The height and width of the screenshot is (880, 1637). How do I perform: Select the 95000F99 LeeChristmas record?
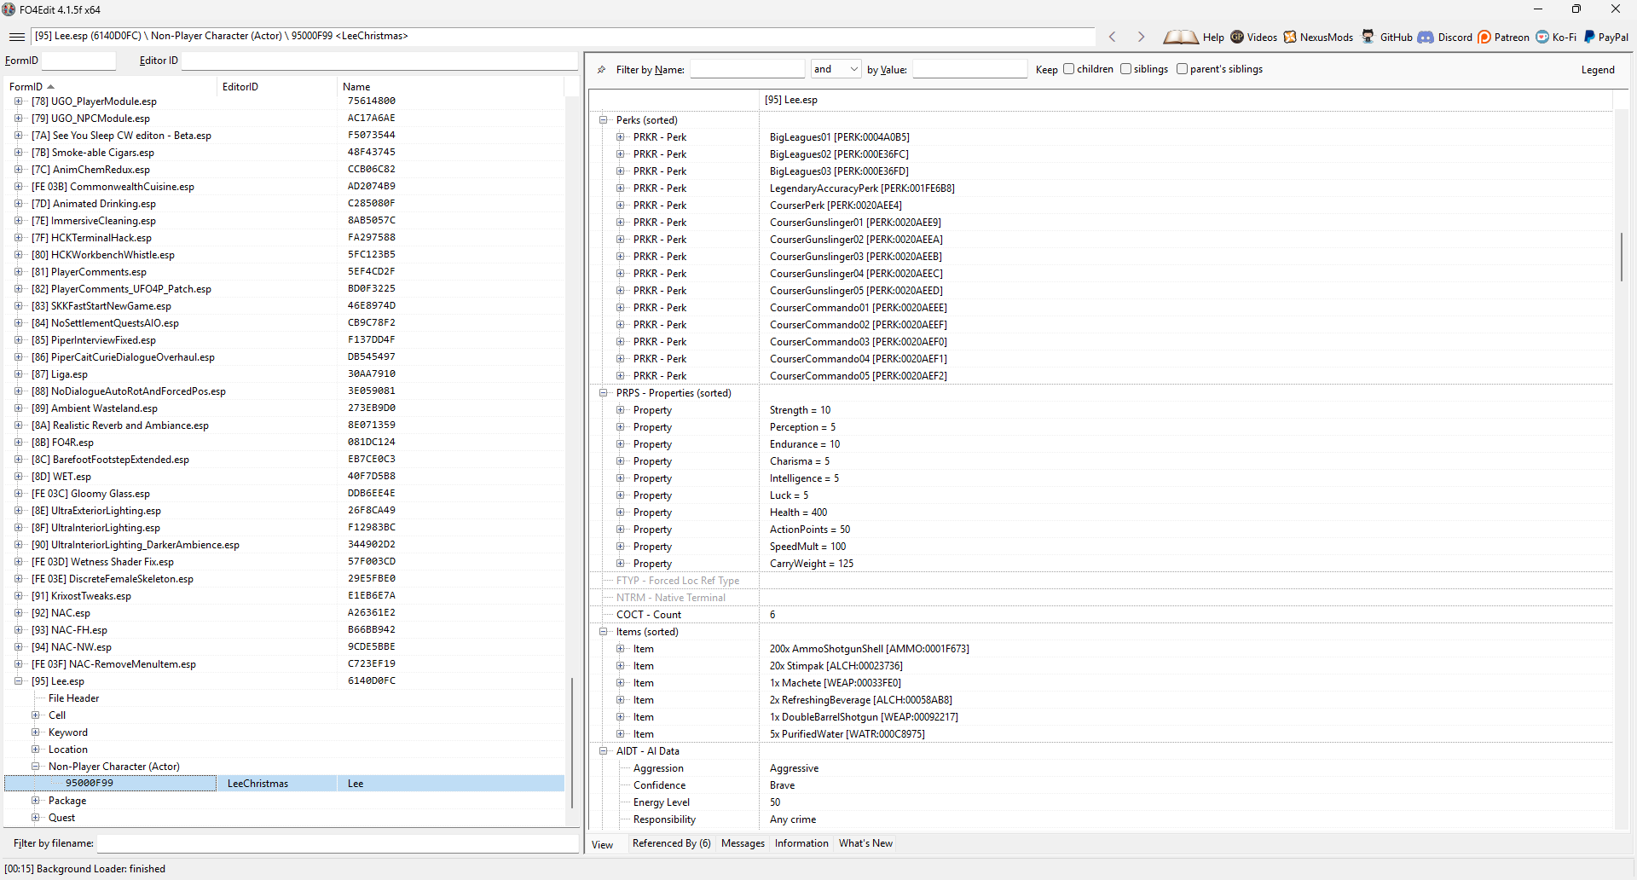click(284, 784)
